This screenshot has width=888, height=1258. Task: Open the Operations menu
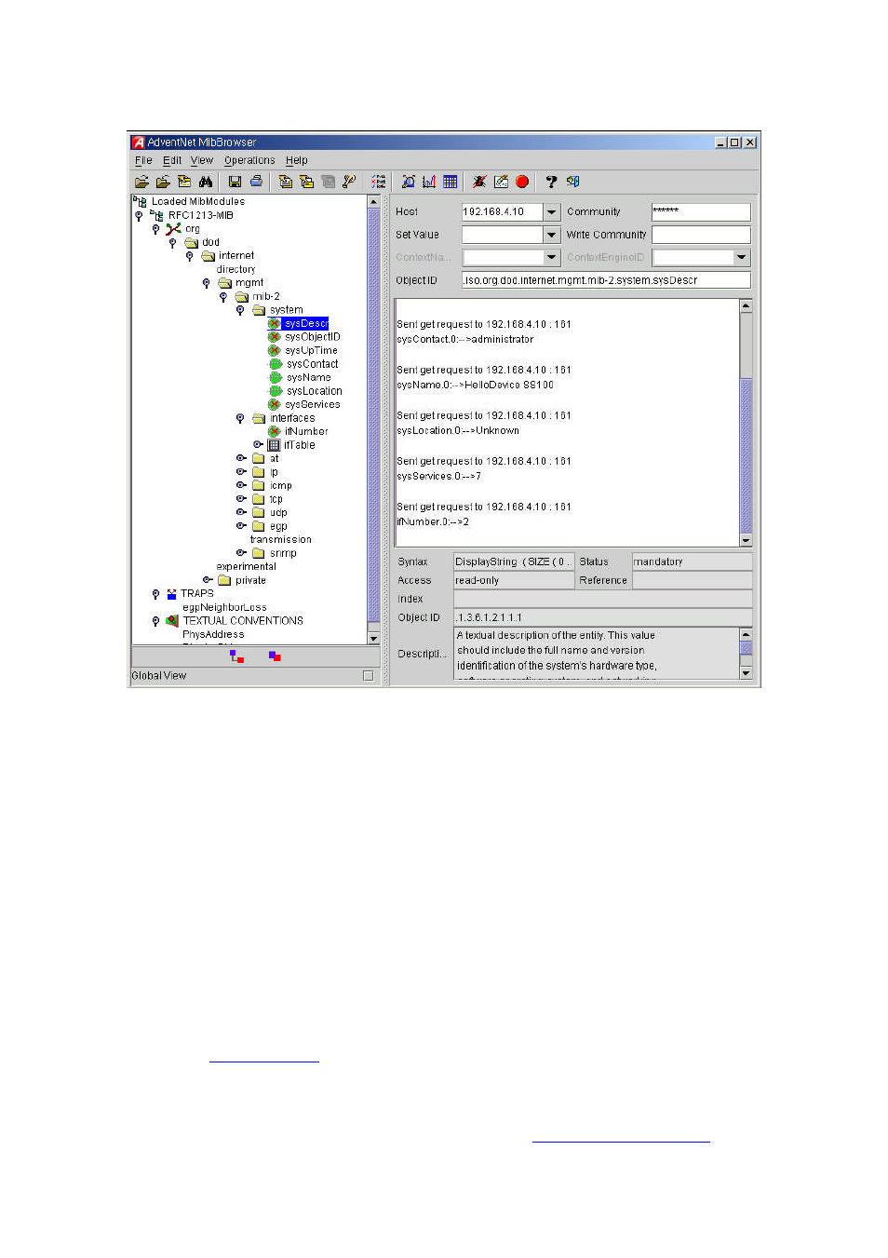[249, 160]
